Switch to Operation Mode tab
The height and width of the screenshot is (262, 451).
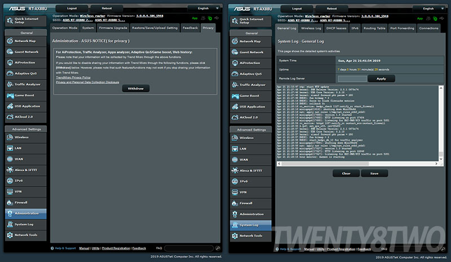pos(65,28)
